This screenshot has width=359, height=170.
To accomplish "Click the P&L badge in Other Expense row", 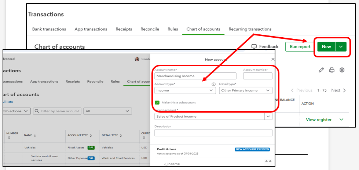I will tap(91, 158).
